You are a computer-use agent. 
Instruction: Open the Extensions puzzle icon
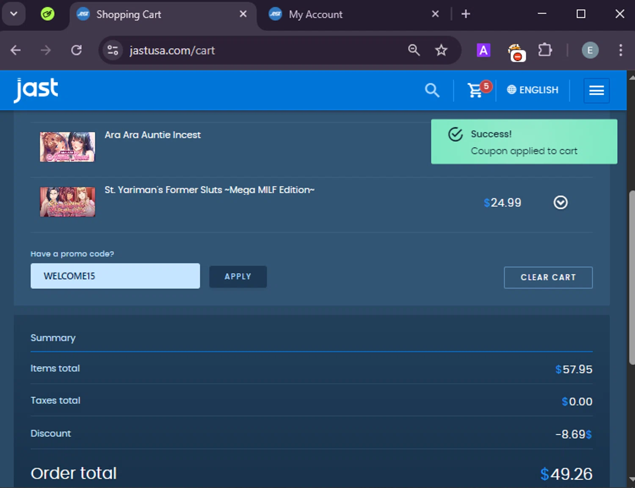(545, 50)
